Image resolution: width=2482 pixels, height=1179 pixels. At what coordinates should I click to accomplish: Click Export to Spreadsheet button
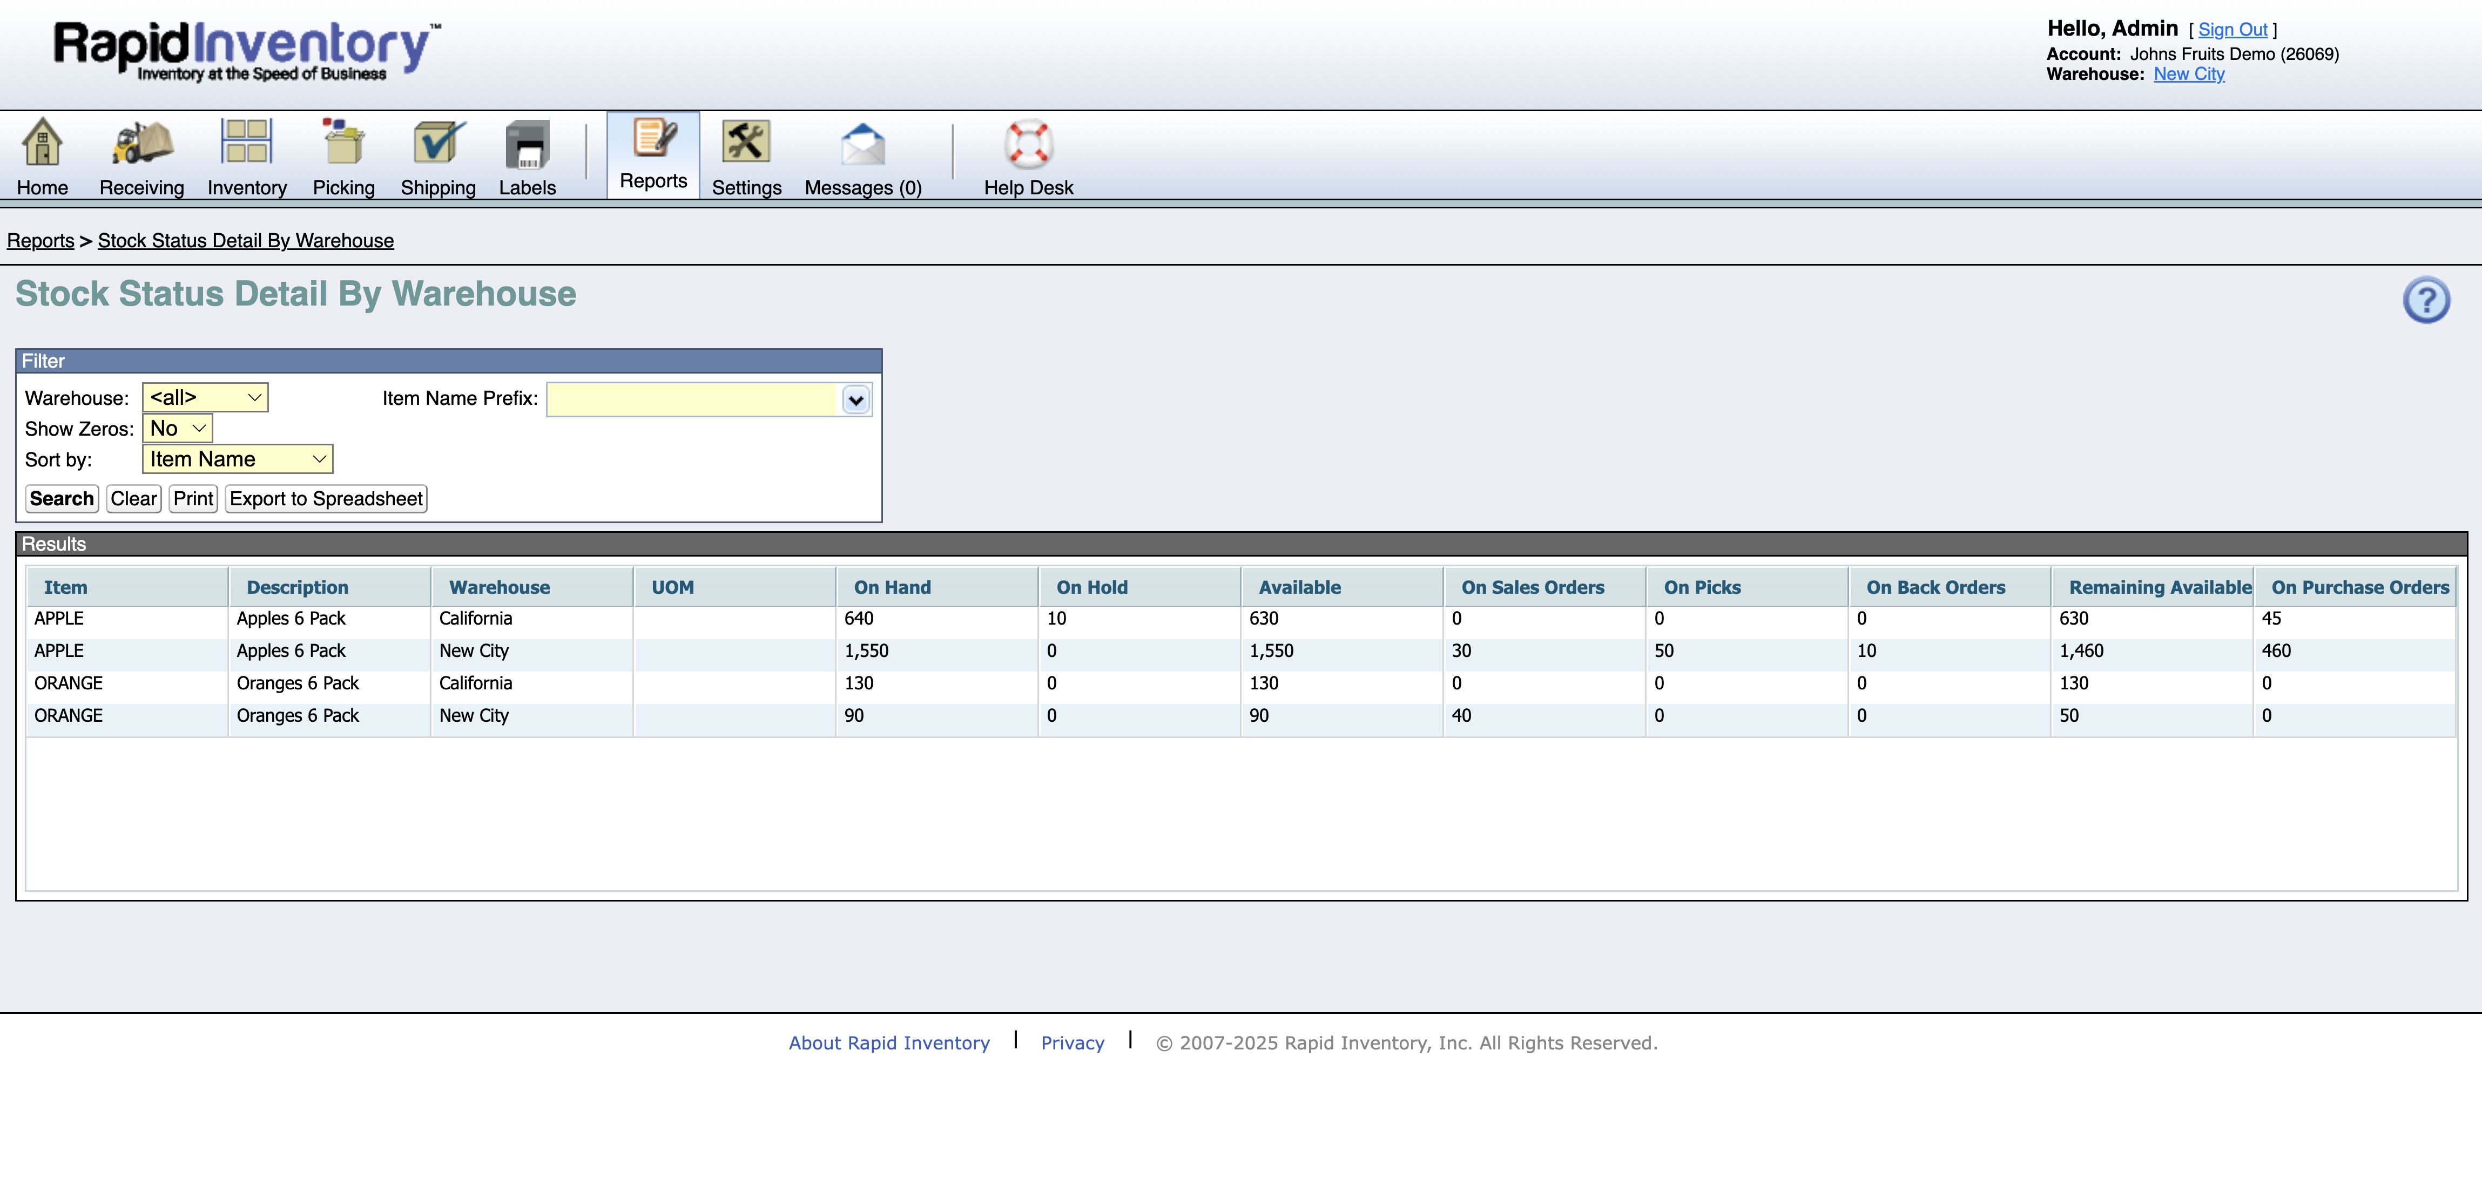326,498
